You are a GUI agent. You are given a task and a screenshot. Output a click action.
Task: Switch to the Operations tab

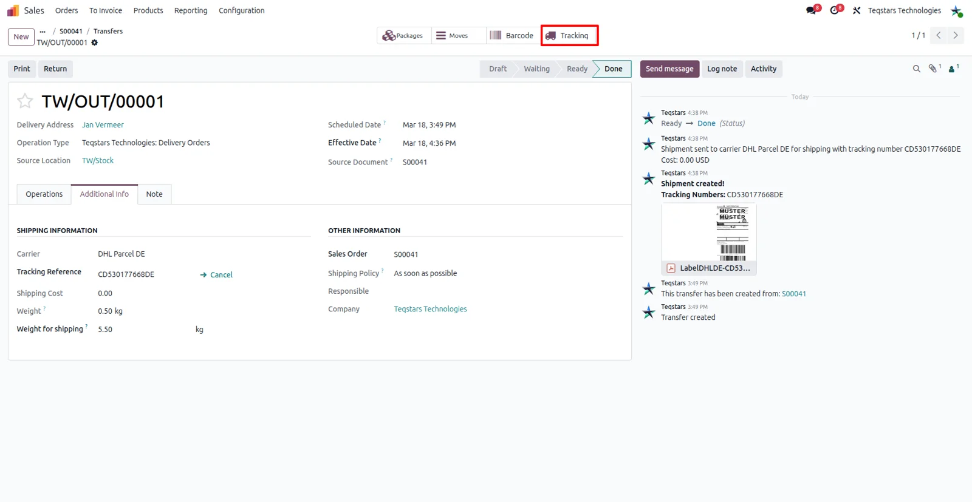[x=44, y=194]
